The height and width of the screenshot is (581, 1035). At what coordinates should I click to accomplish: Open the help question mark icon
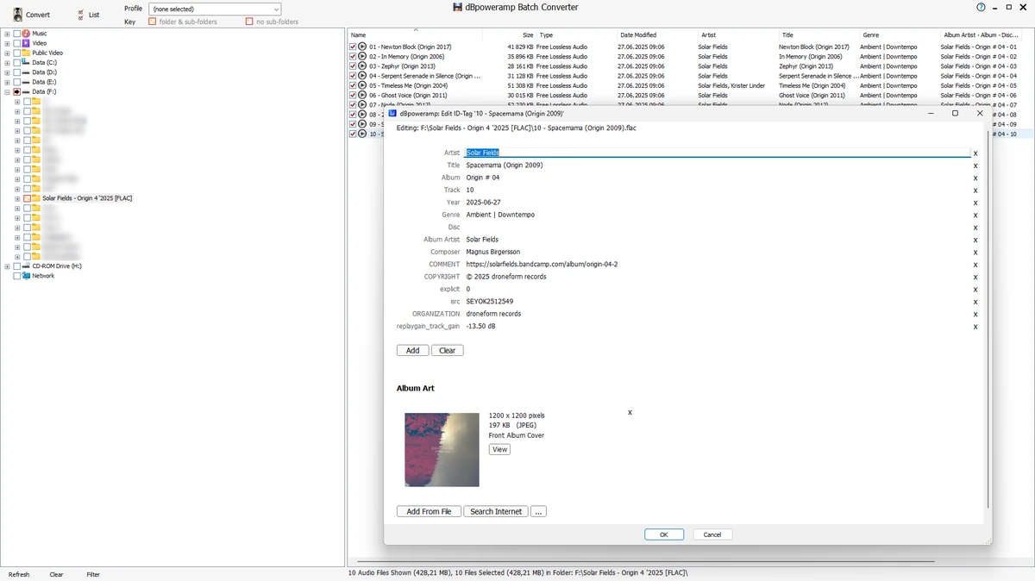[981, 7]
